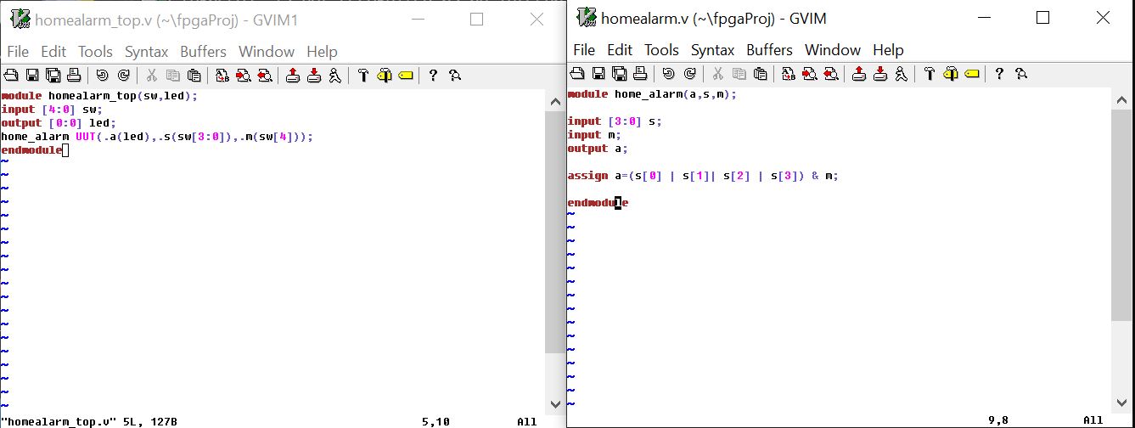Click Find Next icon in homealarm_top.v toolbar
This screenshot has height=428, width=1135.
243,76
